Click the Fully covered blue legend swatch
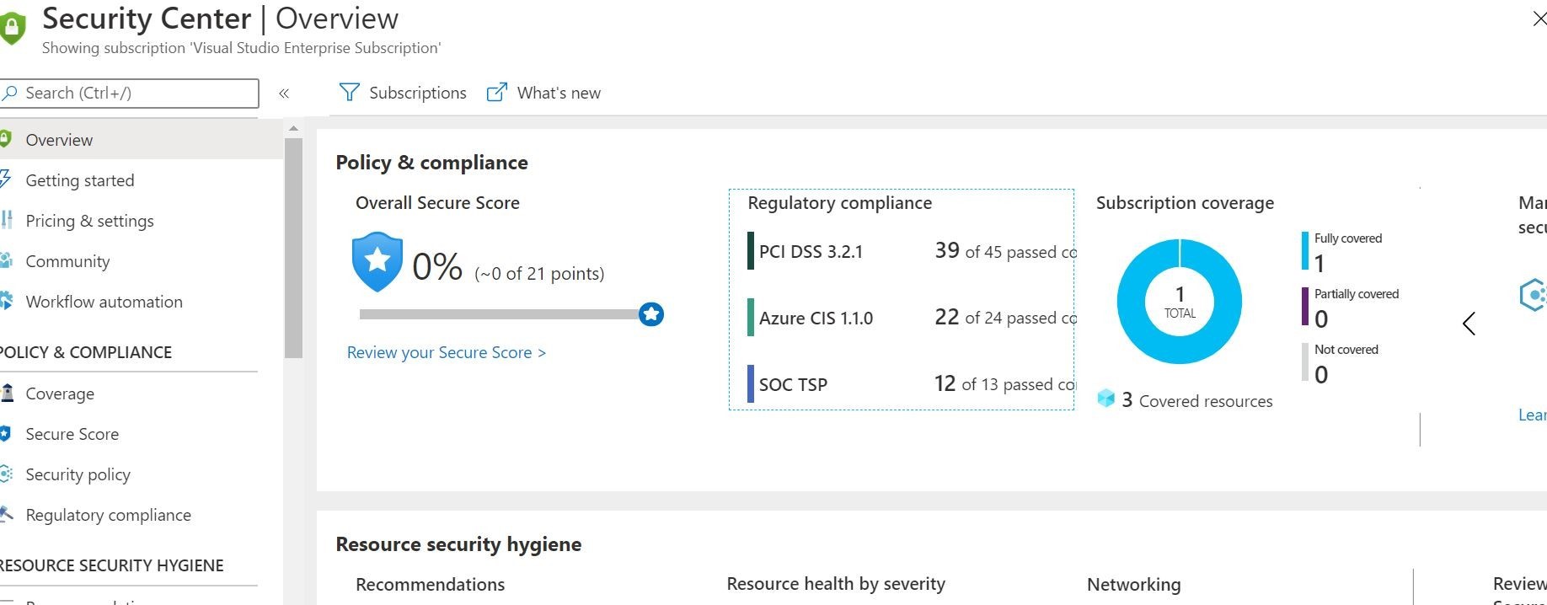 [1305, 251]
